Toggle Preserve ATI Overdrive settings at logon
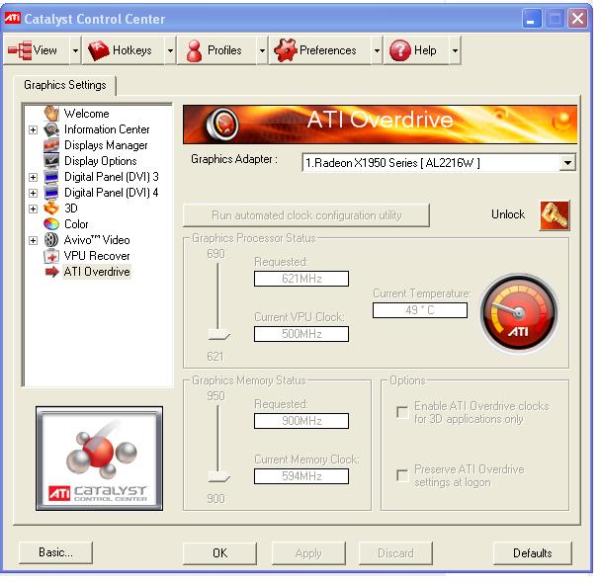602x586 pixels. click(402, 475)
